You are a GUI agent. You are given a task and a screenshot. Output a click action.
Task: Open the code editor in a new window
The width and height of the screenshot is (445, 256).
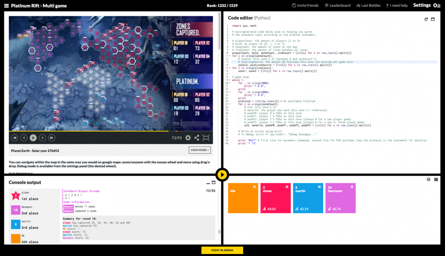pos(433,19)
